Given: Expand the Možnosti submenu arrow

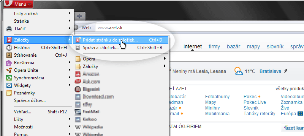Looking at the screenshot, I should (x=70, y=127).
